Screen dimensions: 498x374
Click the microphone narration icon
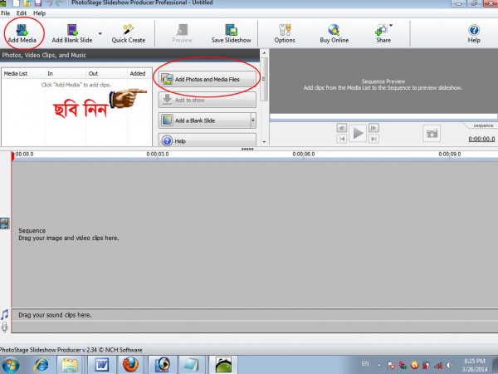pos(4,327)
